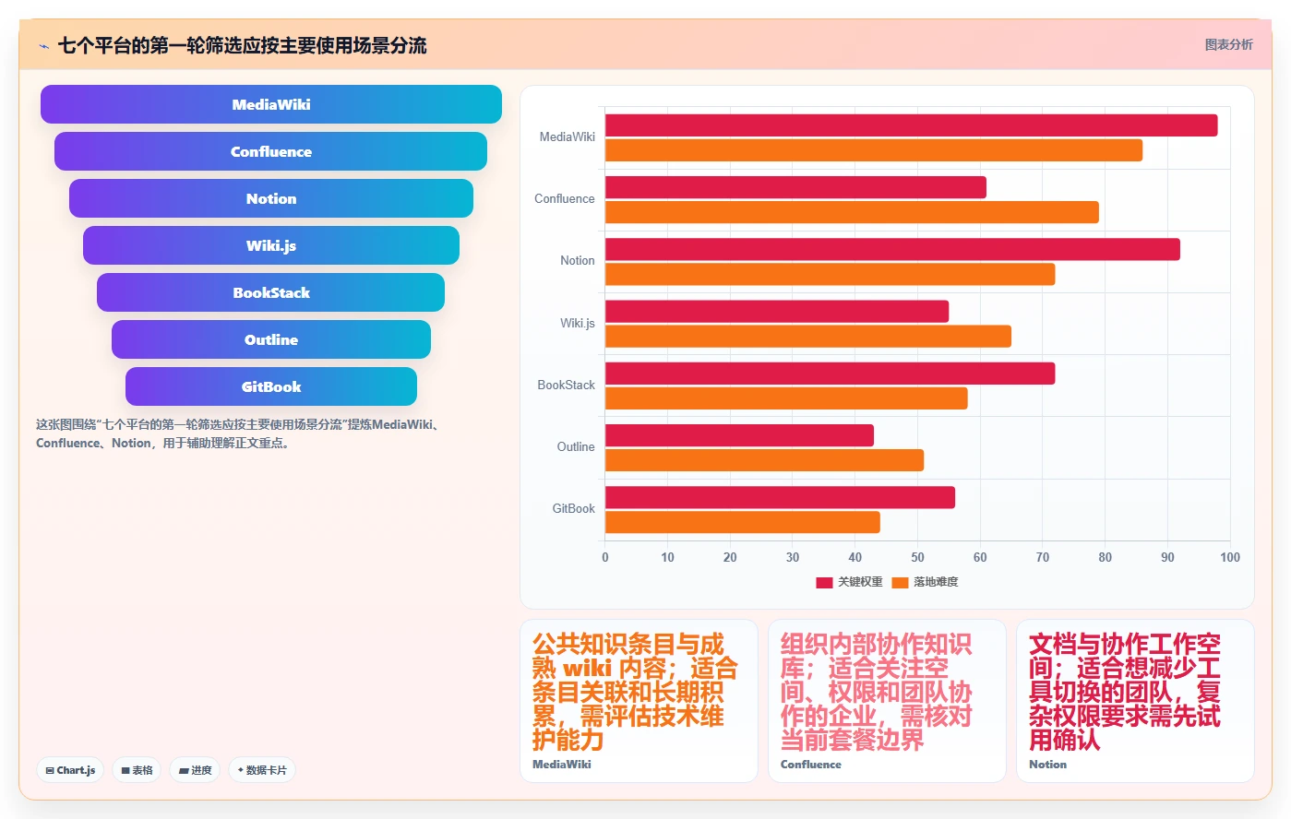Click the red Confluence chart bar
This screenshot has height=819, width=1291.
click(x=795, y=187)
